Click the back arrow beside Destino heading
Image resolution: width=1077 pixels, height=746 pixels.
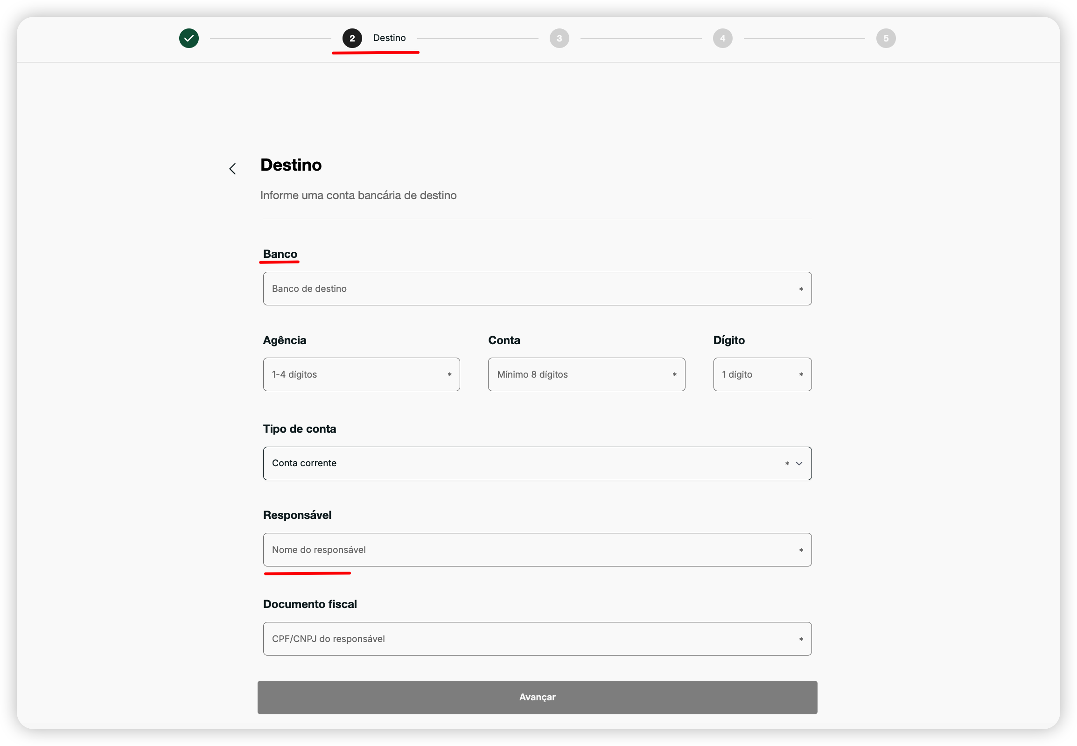[232, 169]
